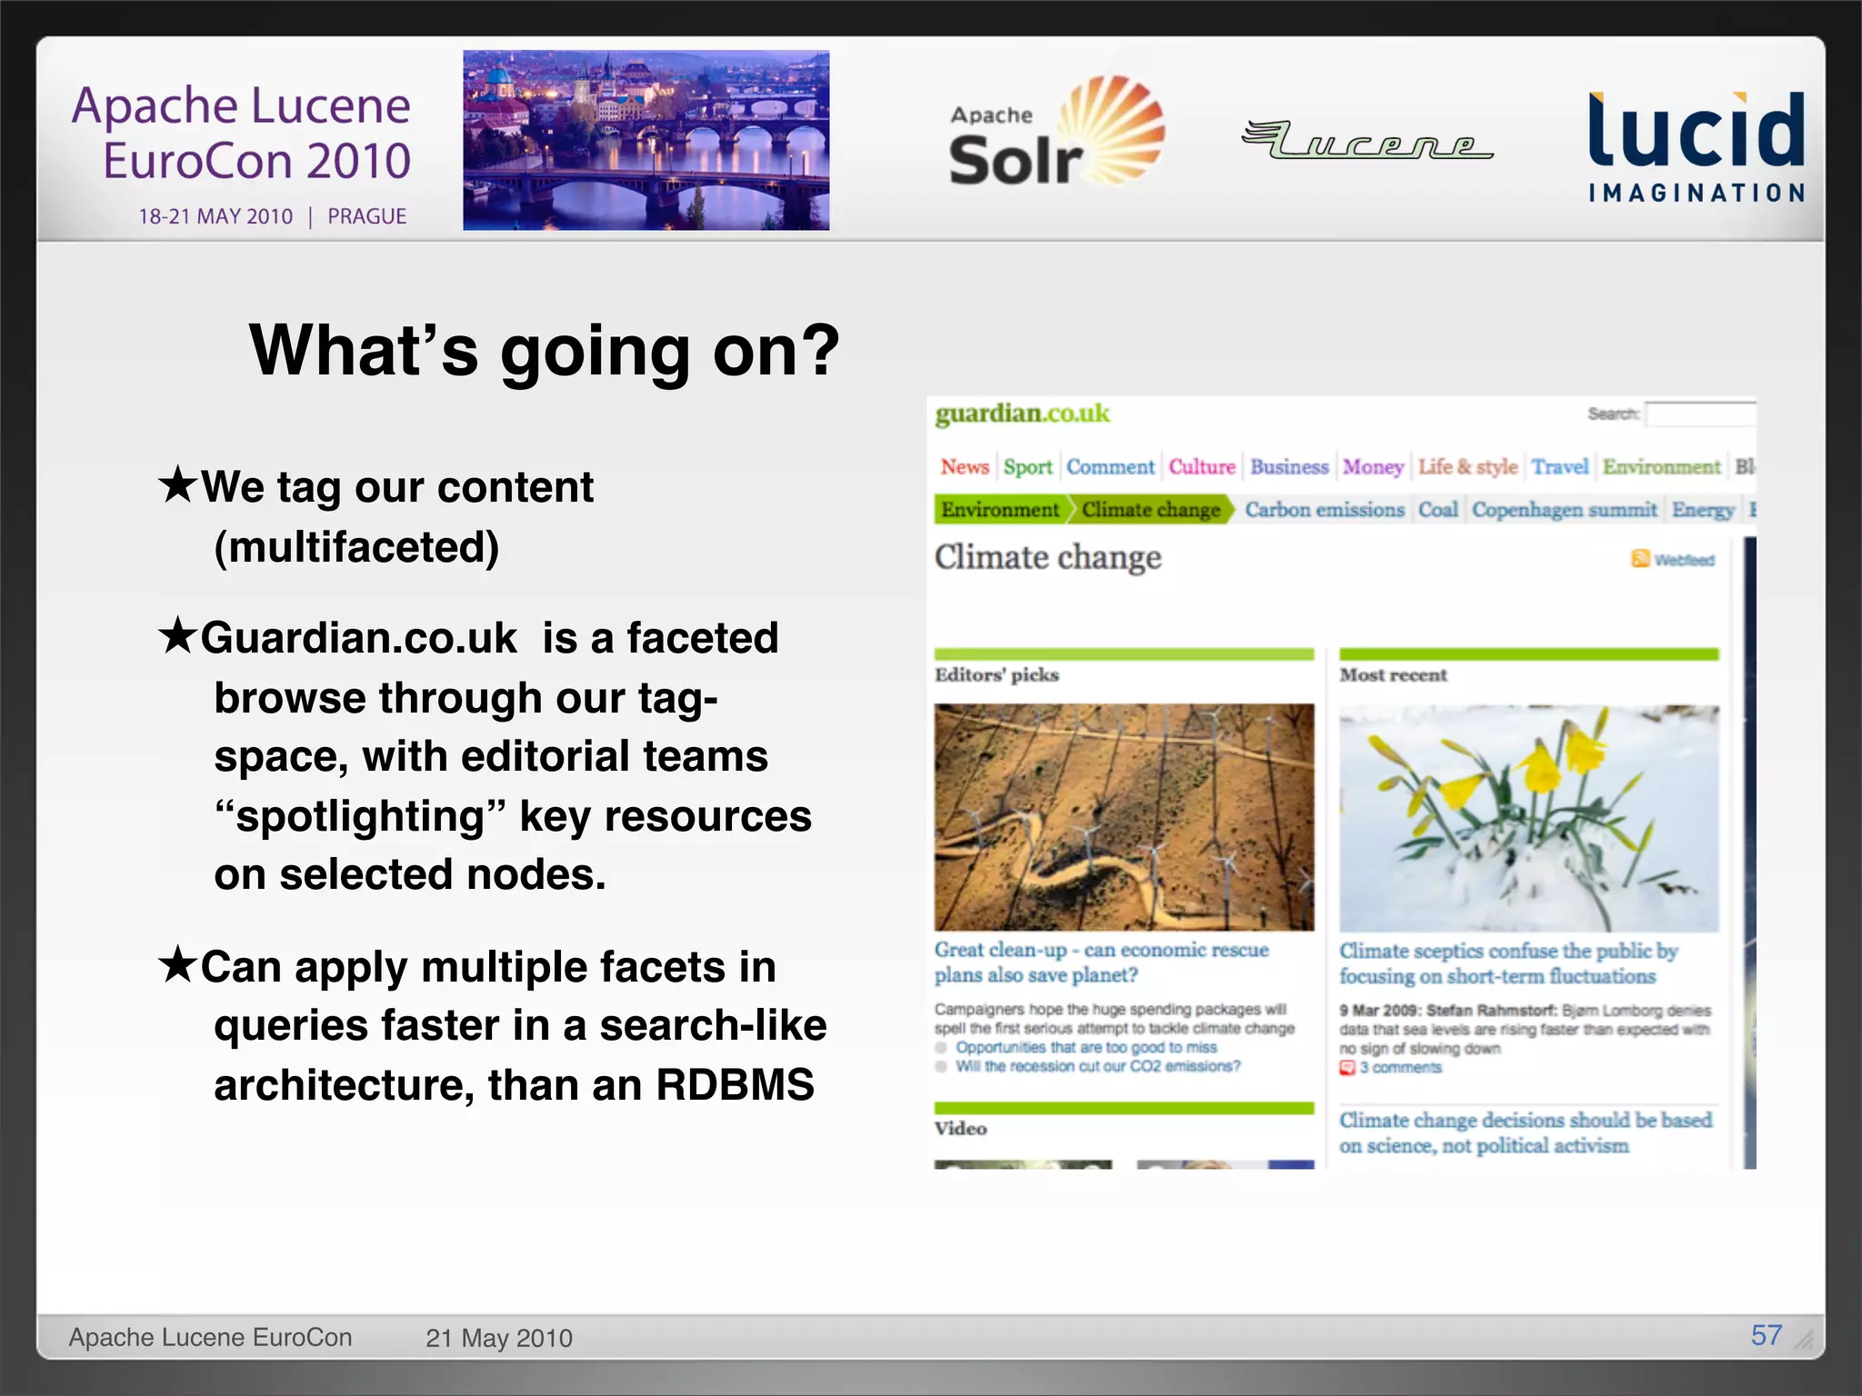
Task: Click the Climate change page heading
Action: 1048,557
